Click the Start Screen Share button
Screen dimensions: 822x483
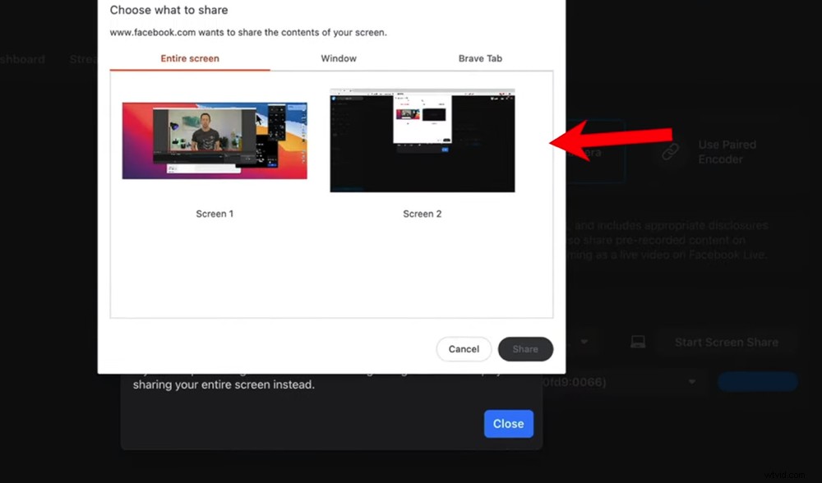pyautogui.click(x=727, y=342)
